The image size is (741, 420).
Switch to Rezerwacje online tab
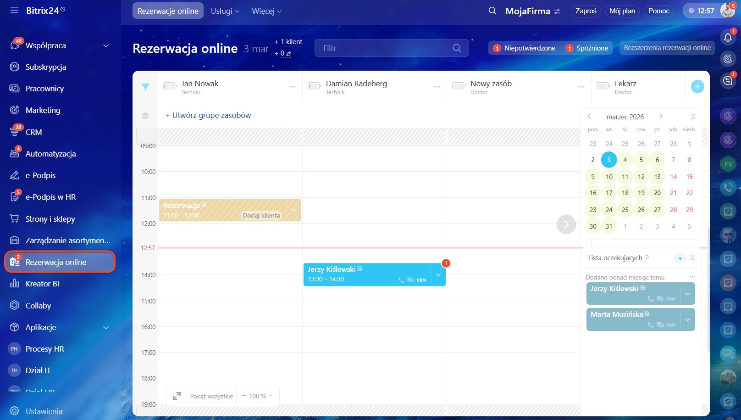pyautogui.click(x=168, y=11)
